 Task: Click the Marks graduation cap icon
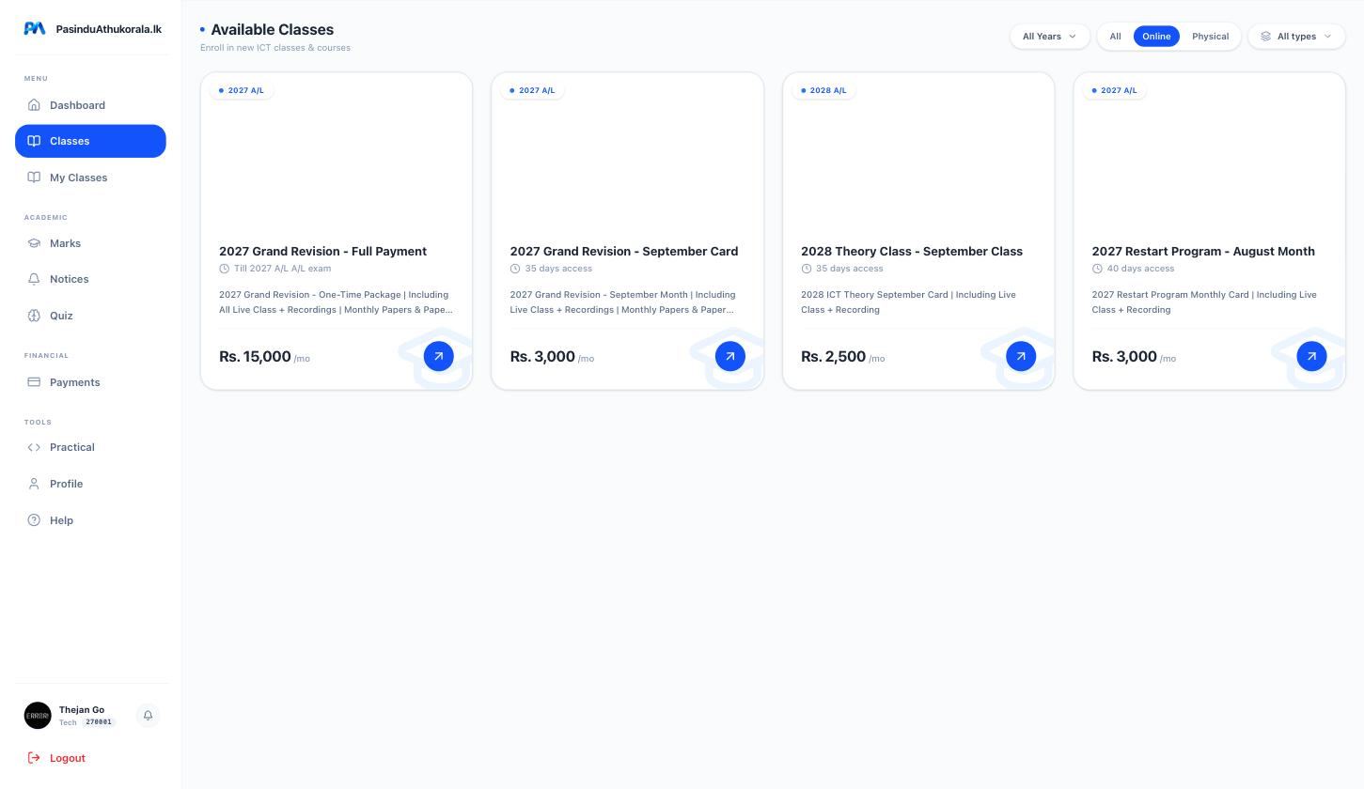click(x=34, y=243)
